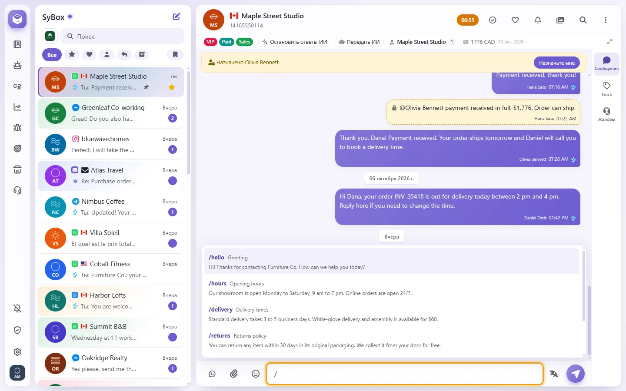This screenshot has width=626, height=391.
Task: Open the contacts icon in left sidebar
Action: pyautogui.click(x=17, y=44)
